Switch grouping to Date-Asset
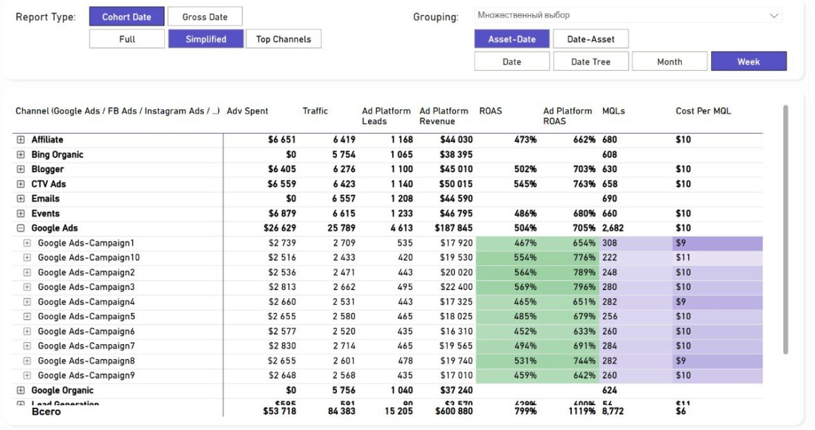Image resolution: width=815 pixels, height=430 pixels. tap(590, 39)
